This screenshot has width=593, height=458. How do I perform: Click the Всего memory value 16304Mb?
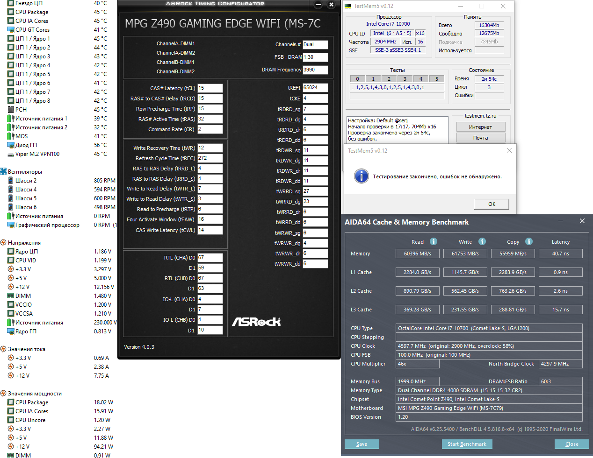tap(489, 25)
